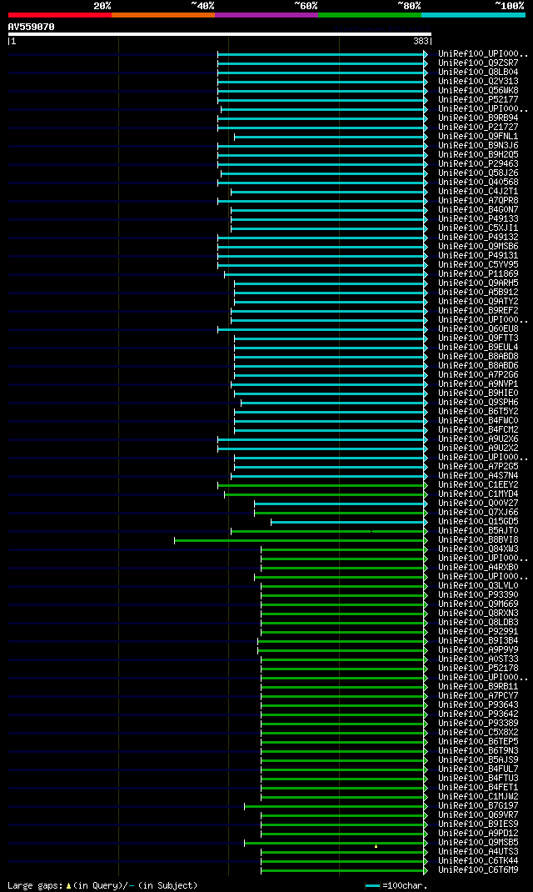Select the UniRef100_B9N3J6 label

tap(478, 146)
